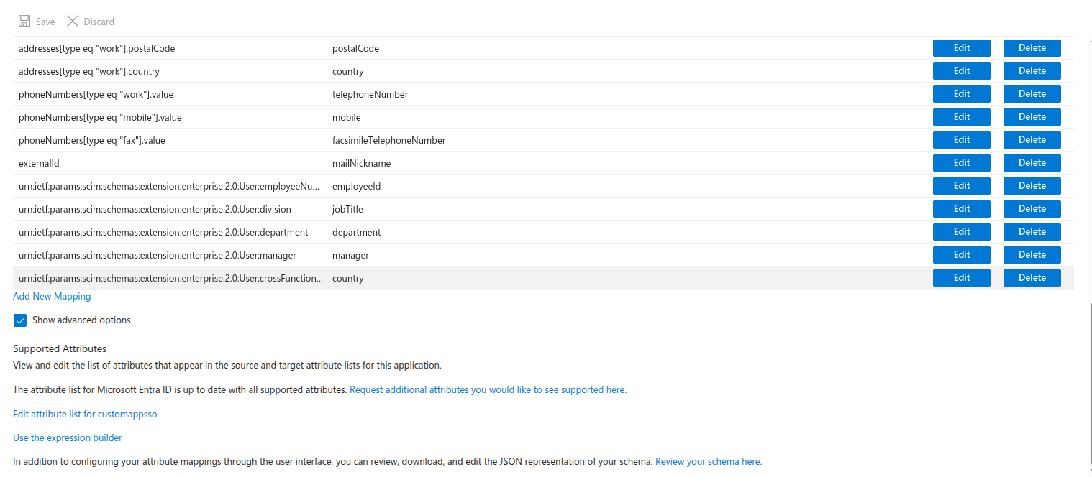
Task: Click the Supported Attributes heading
Action: pos(60,349)
